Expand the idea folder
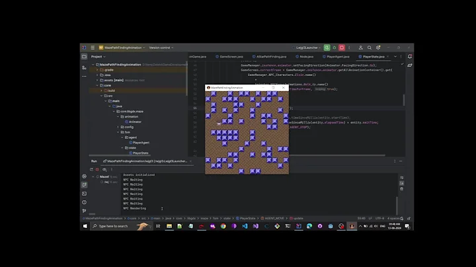This screenshot has height=267, width=476. [x=97, y=75]
